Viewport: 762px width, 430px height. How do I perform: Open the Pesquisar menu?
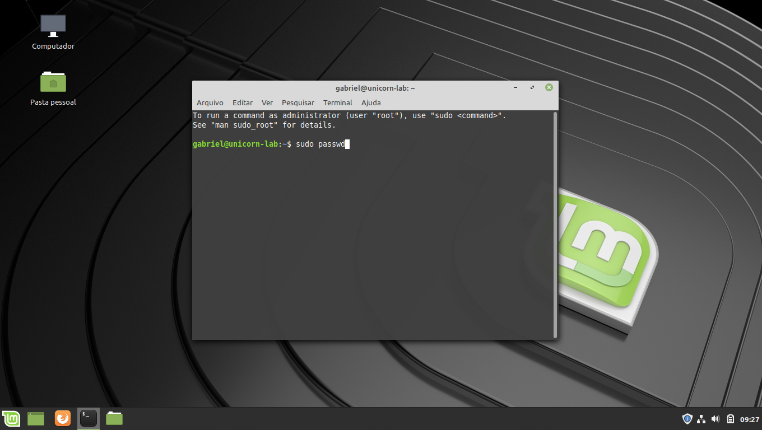[298, 102]
